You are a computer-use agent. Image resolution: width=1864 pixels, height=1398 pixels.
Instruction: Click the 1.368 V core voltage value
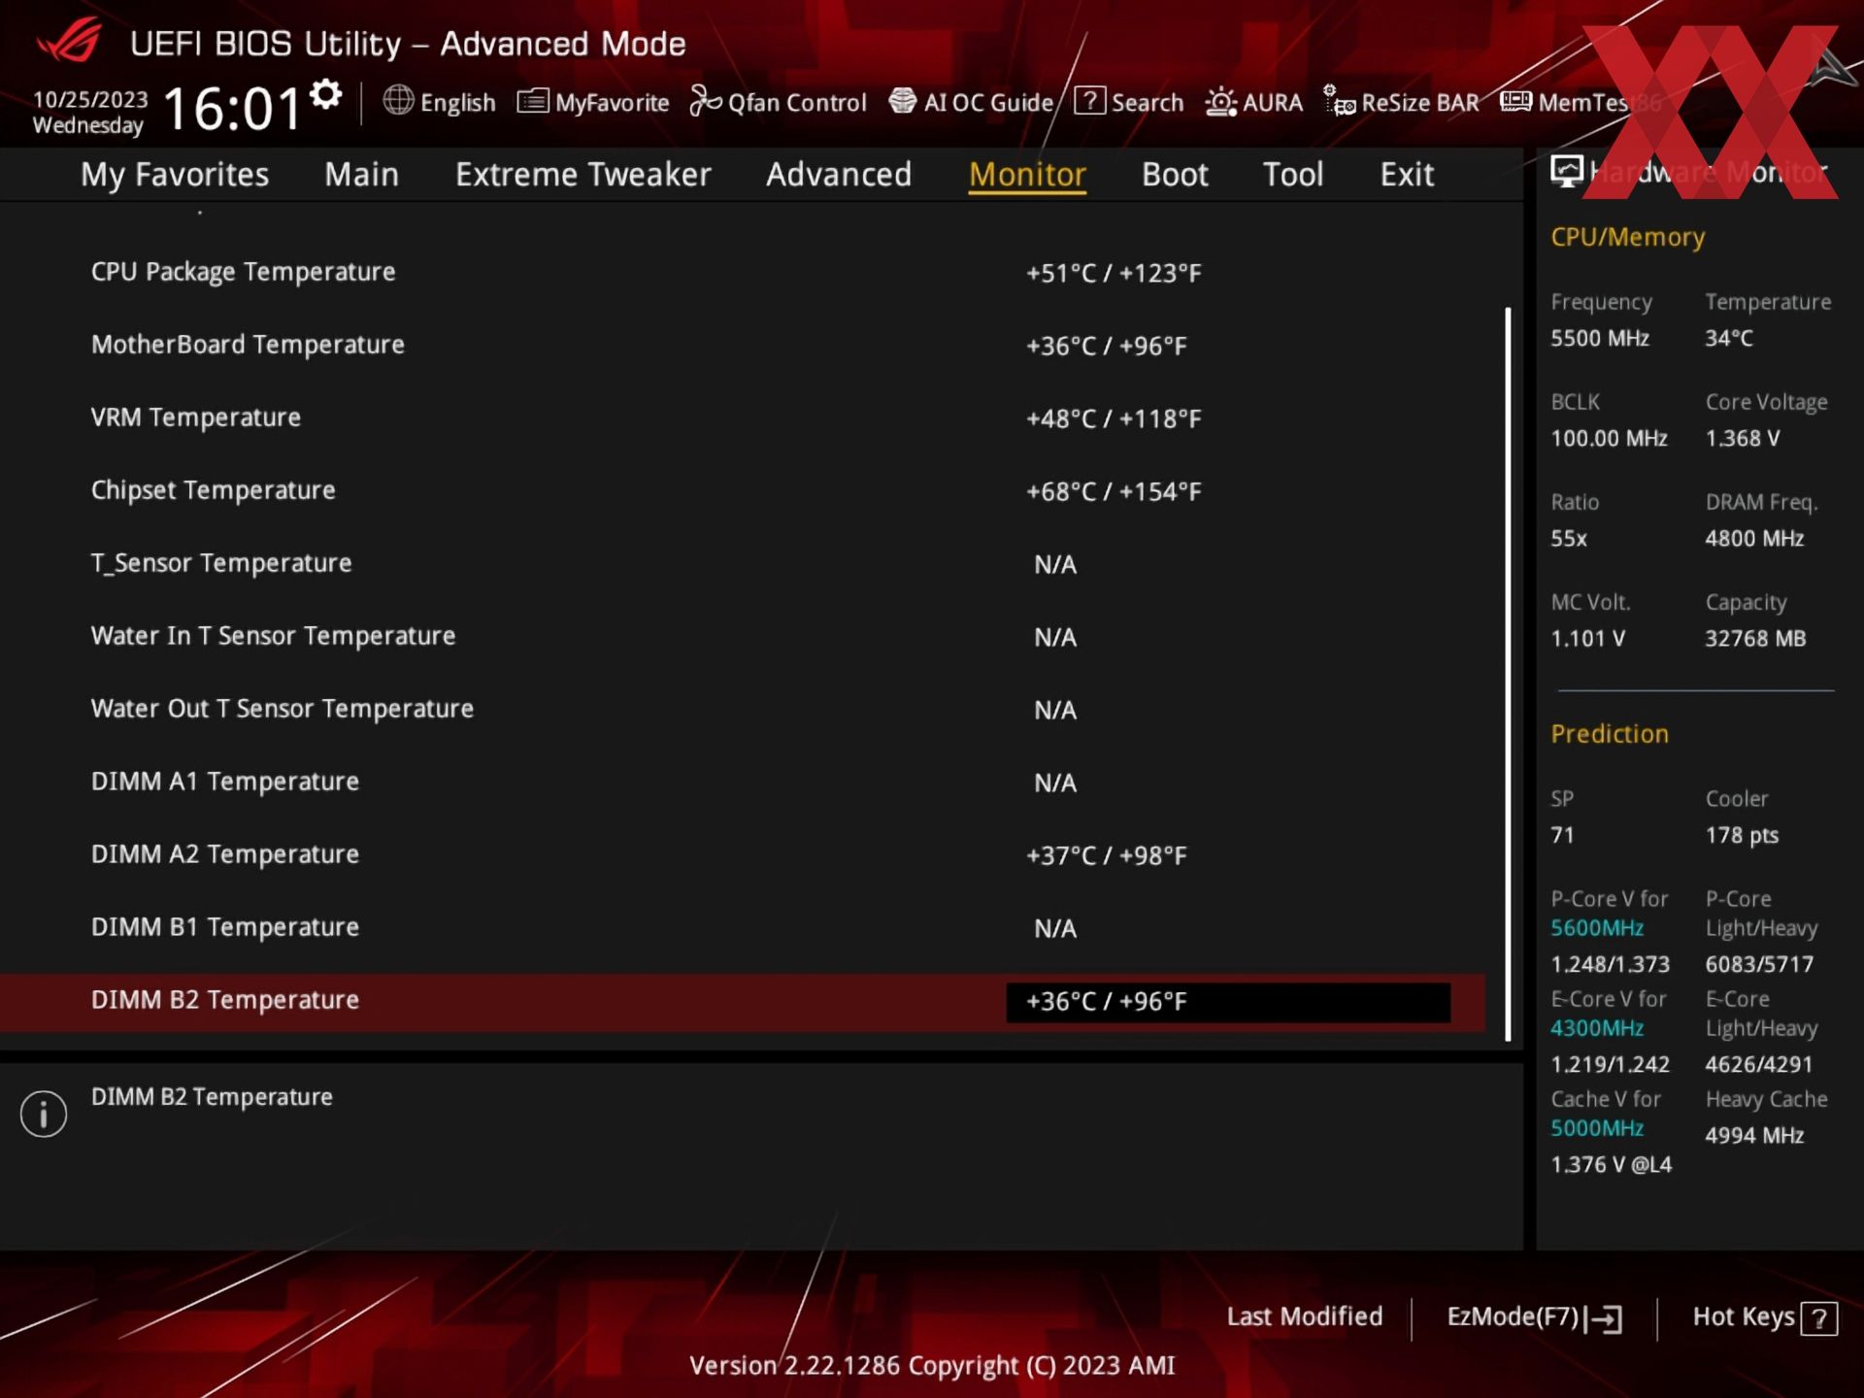click(x=1743, y=439)
